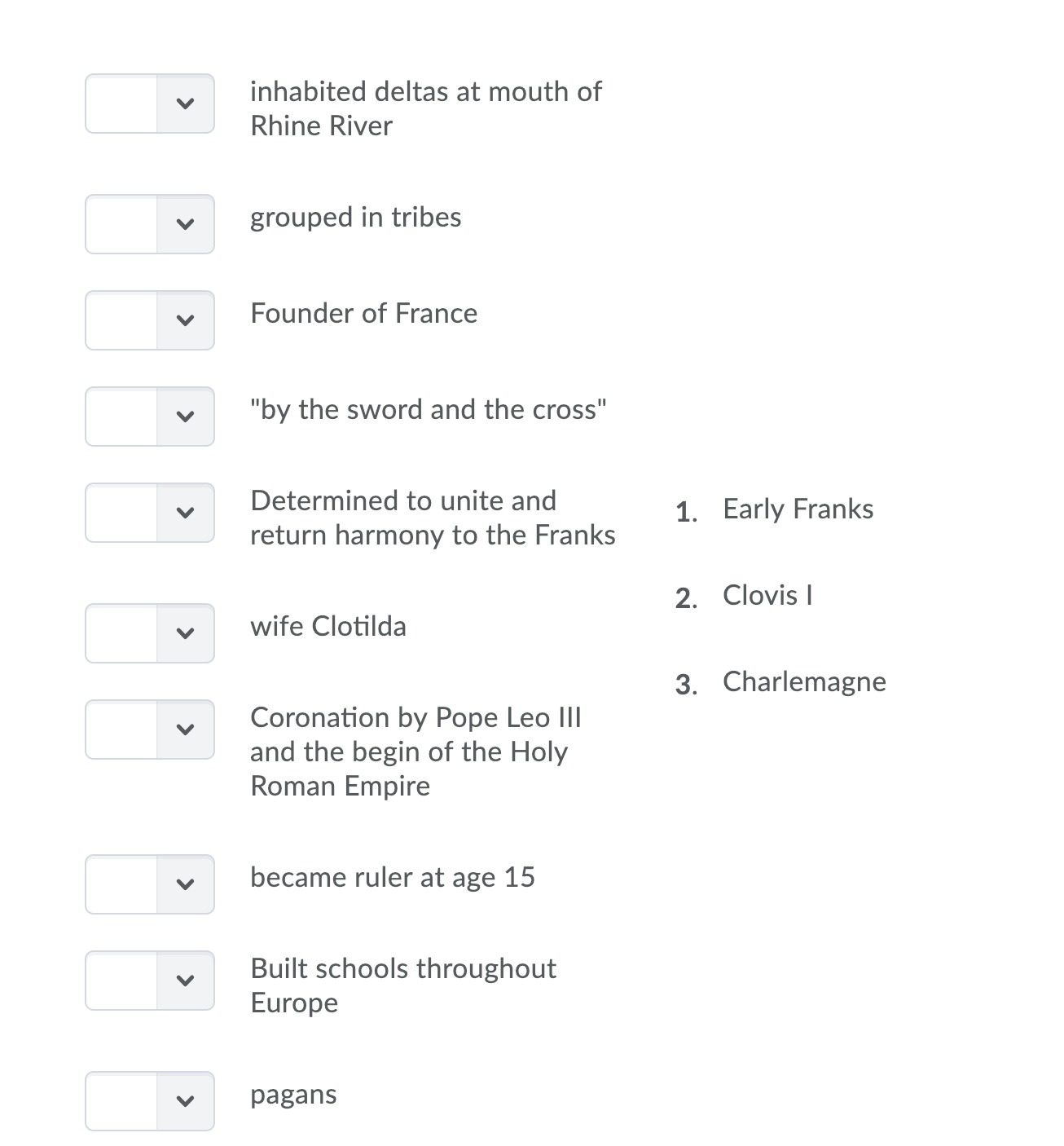1064x1146 pixels.
Task: Click the "Charlemagne" answer option text
Action: (804, 681)
